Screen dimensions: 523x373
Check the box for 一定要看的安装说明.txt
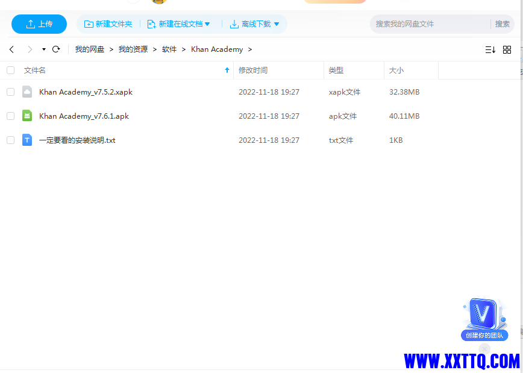point(11,140)
